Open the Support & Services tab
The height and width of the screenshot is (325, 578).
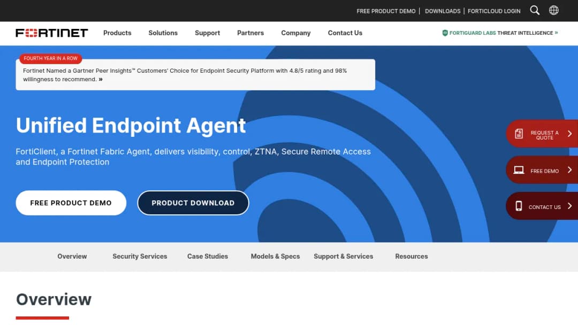(343, 256)
